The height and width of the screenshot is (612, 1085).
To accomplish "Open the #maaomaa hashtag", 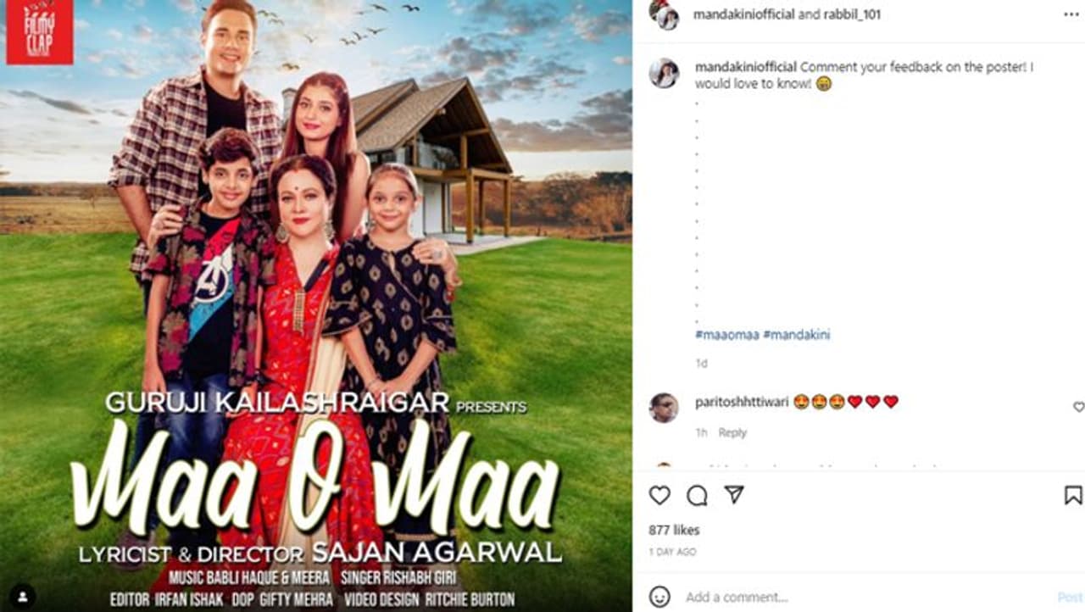I will [726, 335].
